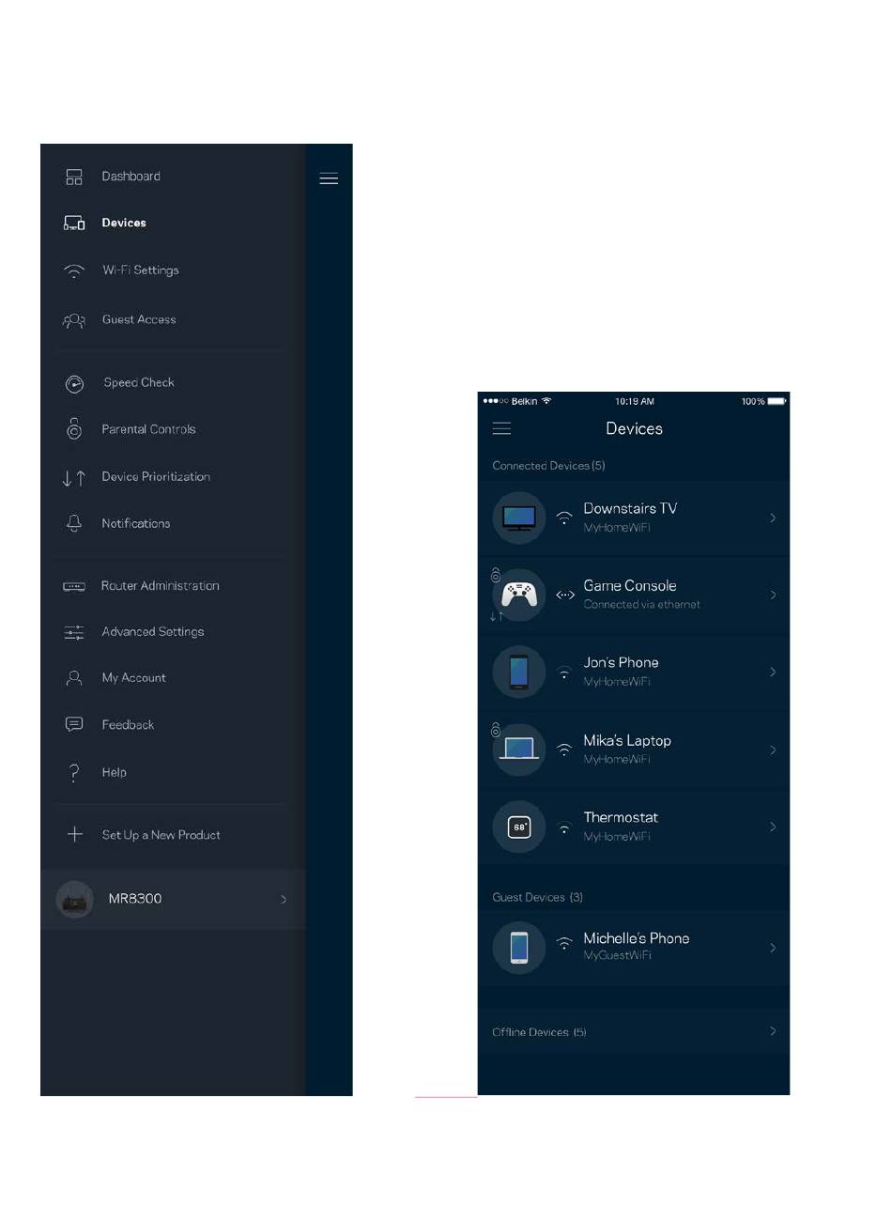The image size is (892, 1206).
Task: Select Guest Access menu item
Action: [139, 320]
